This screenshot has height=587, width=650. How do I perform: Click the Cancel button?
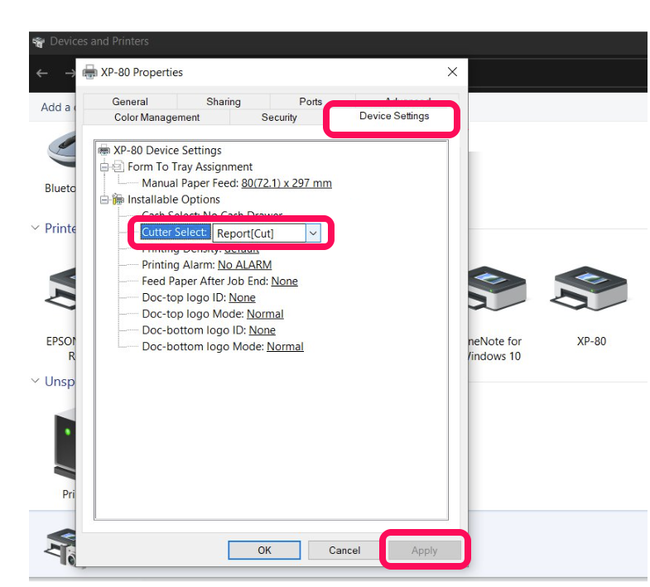point(344,550)
